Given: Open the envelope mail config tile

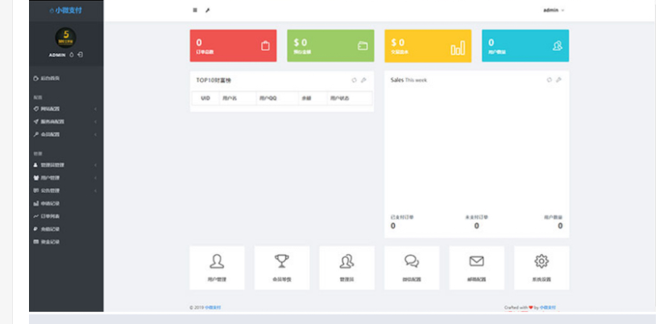Looking at the screenshot, I should [x=476, y=268].
